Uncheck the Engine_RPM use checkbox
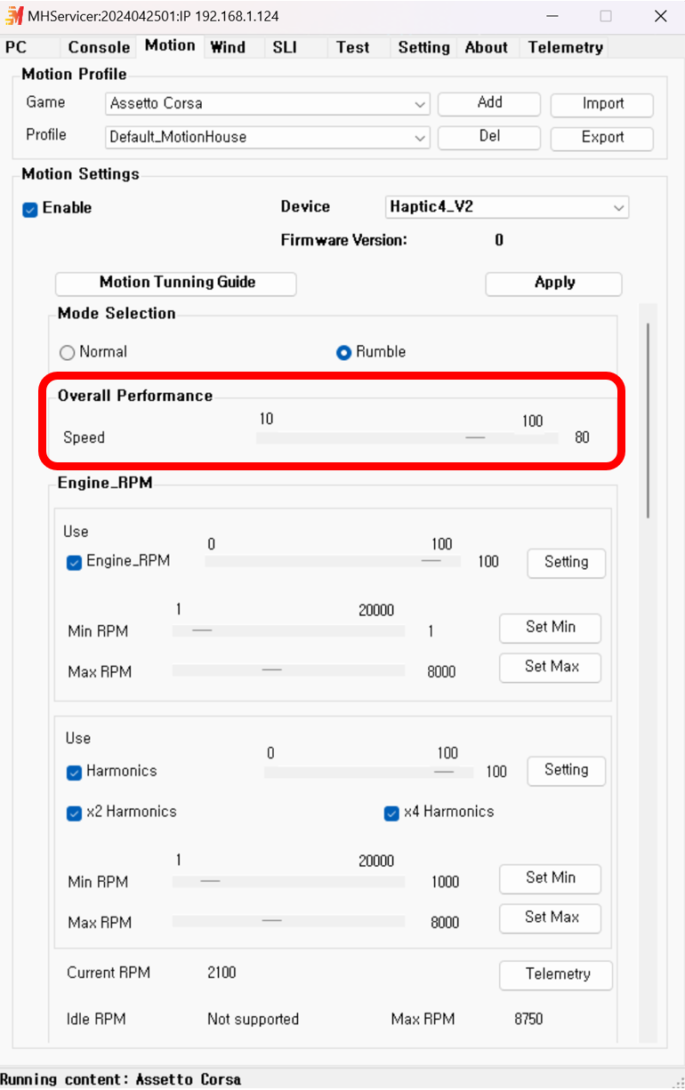This screenshot has height=1090, width=685. [x=75, y=562]
